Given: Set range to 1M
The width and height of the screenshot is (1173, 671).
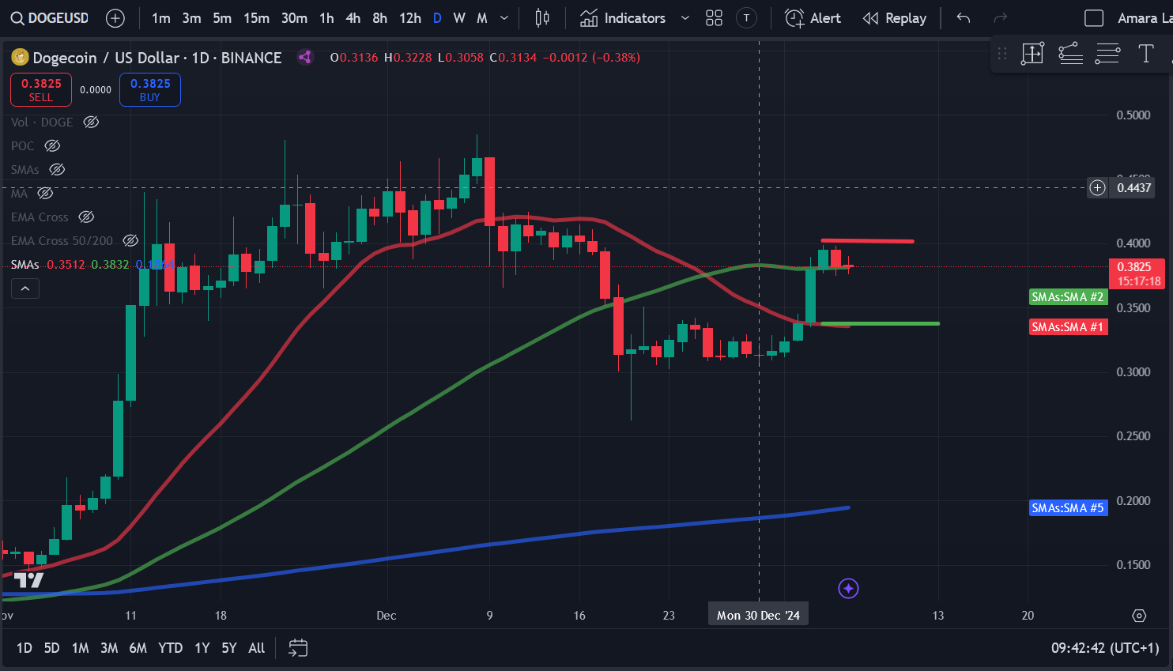Looking at the screenshot, I should (80, 648).
